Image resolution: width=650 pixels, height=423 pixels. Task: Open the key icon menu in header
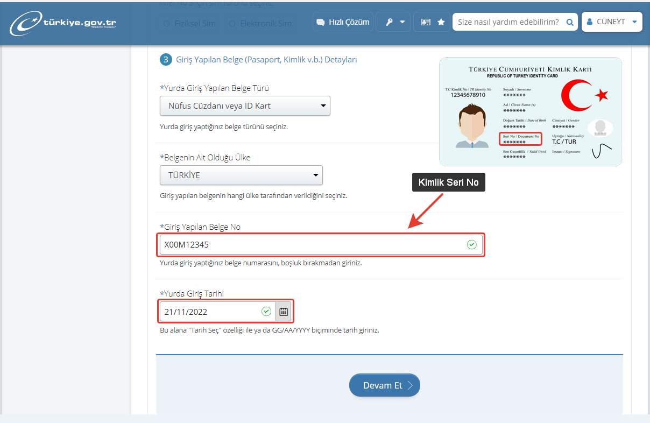[x=393, y=22]
